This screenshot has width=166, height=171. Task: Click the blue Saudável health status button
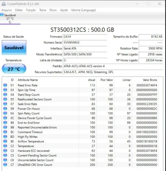click(14, 48)
